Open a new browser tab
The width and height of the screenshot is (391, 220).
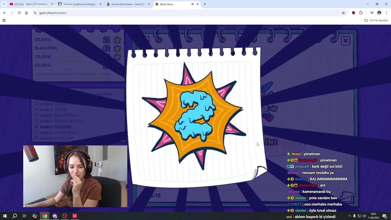[x=205, y=4]
